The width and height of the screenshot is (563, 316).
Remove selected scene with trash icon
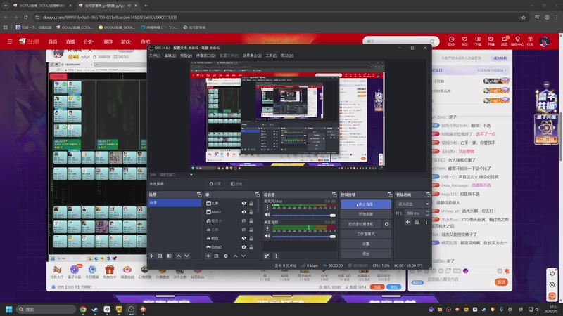tap(160, 256)
